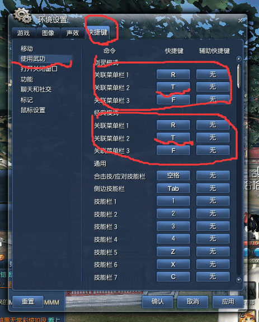Click the 空格 hotkey button for 合击技

coord(173,176)
